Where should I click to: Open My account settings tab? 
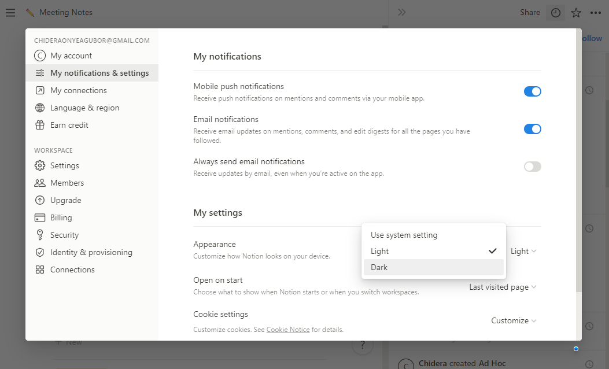pyautogui.click(x=92, y=56)
